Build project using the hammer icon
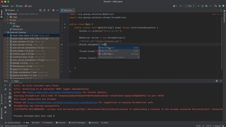 (180, 6)
